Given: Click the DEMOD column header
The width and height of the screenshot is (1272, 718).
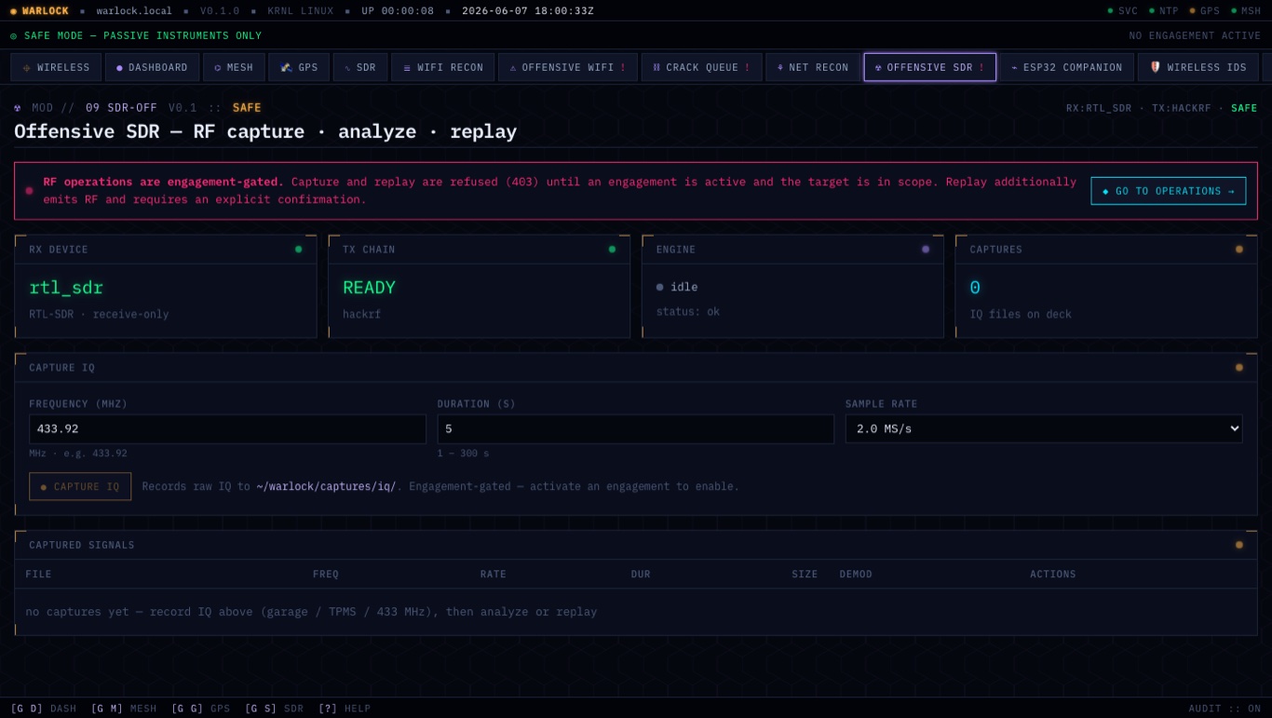Looking at the screenshot, I should pyautogui.click(x=856, y=574).
